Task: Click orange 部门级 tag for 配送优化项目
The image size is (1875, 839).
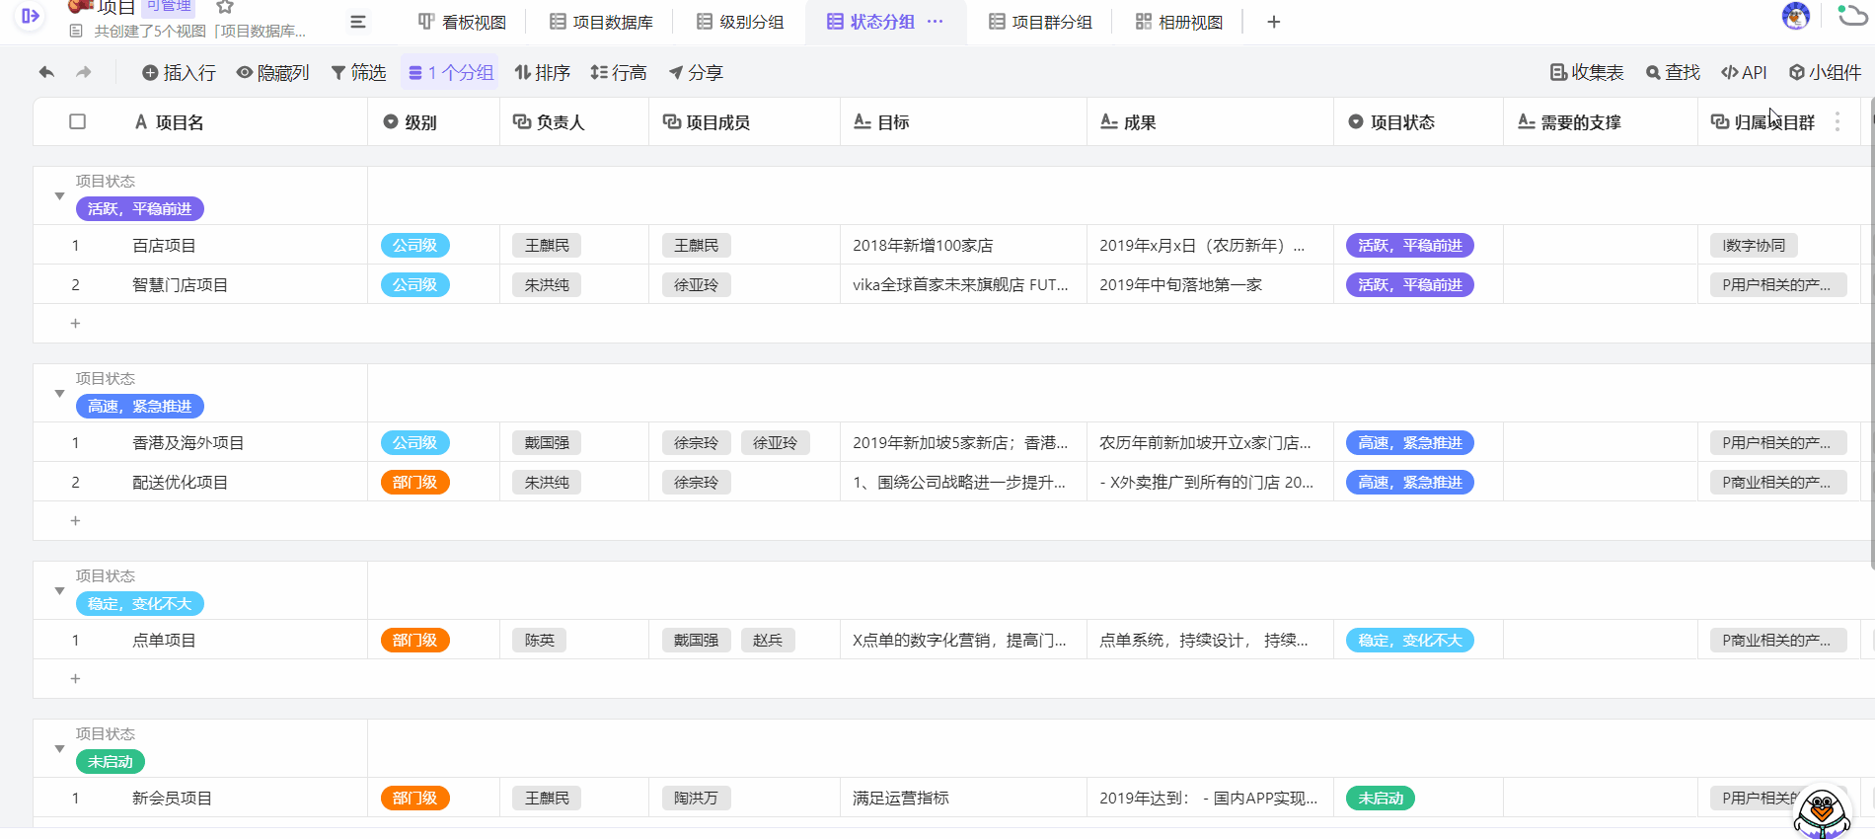Action: click(414, 482)
